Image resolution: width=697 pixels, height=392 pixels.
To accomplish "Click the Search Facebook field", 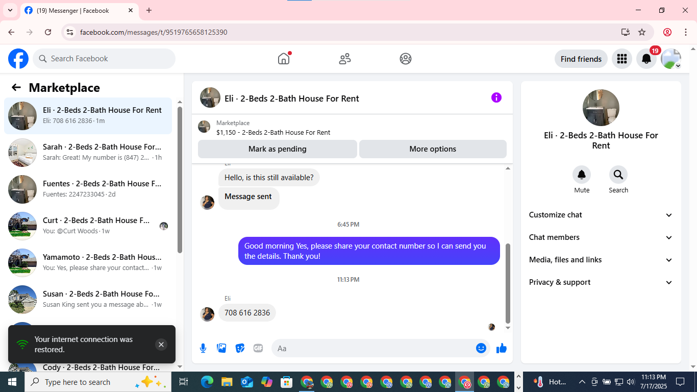I will tap(104, 59).
